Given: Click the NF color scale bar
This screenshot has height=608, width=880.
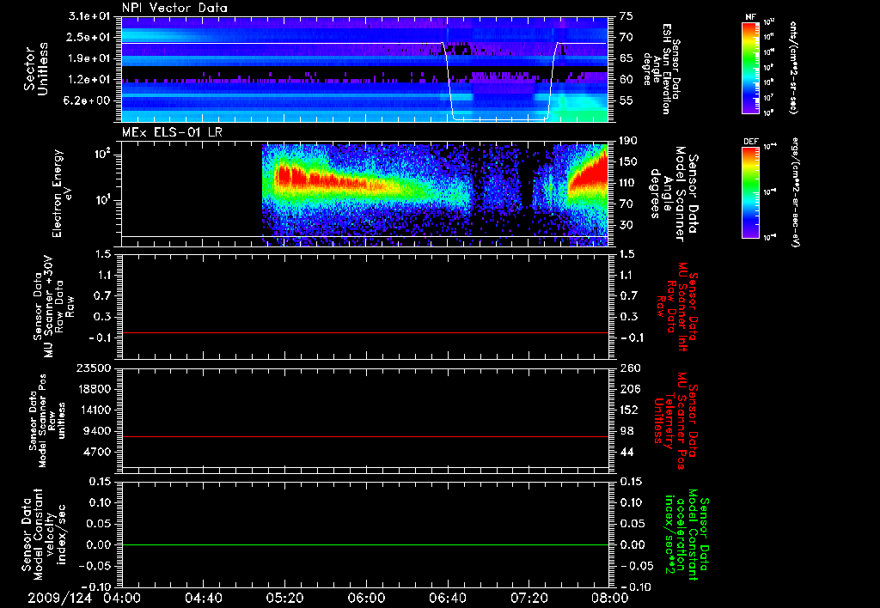Looking at the screenshot, I should (751, 67).
